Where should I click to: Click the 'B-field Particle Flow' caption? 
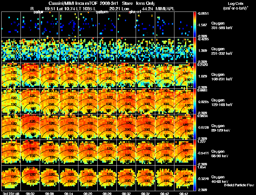tap(239, 185)
